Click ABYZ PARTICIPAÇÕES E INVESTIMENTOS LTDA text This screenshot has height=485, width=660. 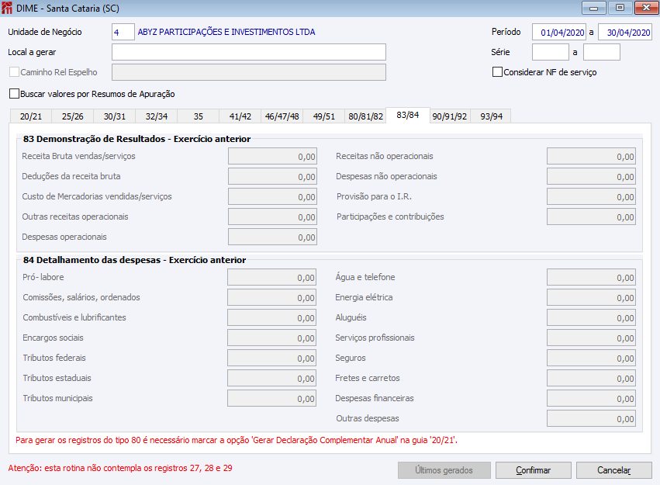pyautogui.click(x=226, y=32)
